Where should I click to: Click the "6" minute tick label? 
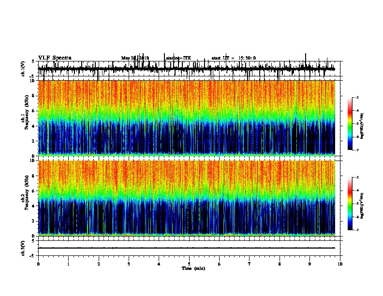pos(220,264)
